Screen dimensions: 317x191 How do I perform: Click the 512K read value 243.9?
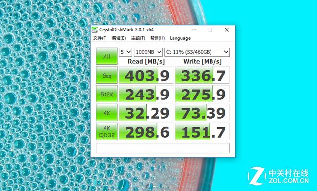coord(146,94)
